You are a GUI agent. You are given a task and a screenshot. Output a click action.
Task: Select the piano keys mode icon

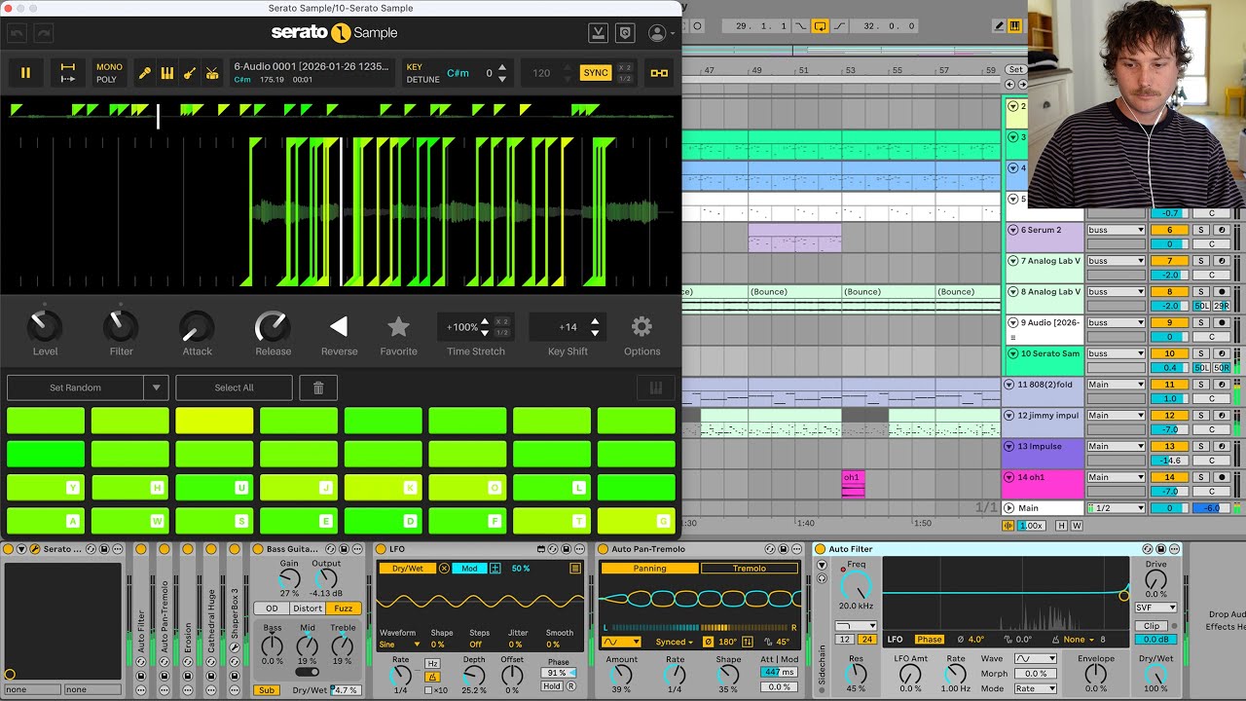point(167,73)
